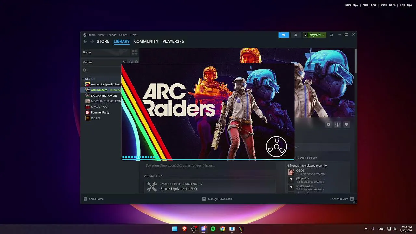The image size is (416, 234).
Task: Click the library Home button
Action: point(105,52)
